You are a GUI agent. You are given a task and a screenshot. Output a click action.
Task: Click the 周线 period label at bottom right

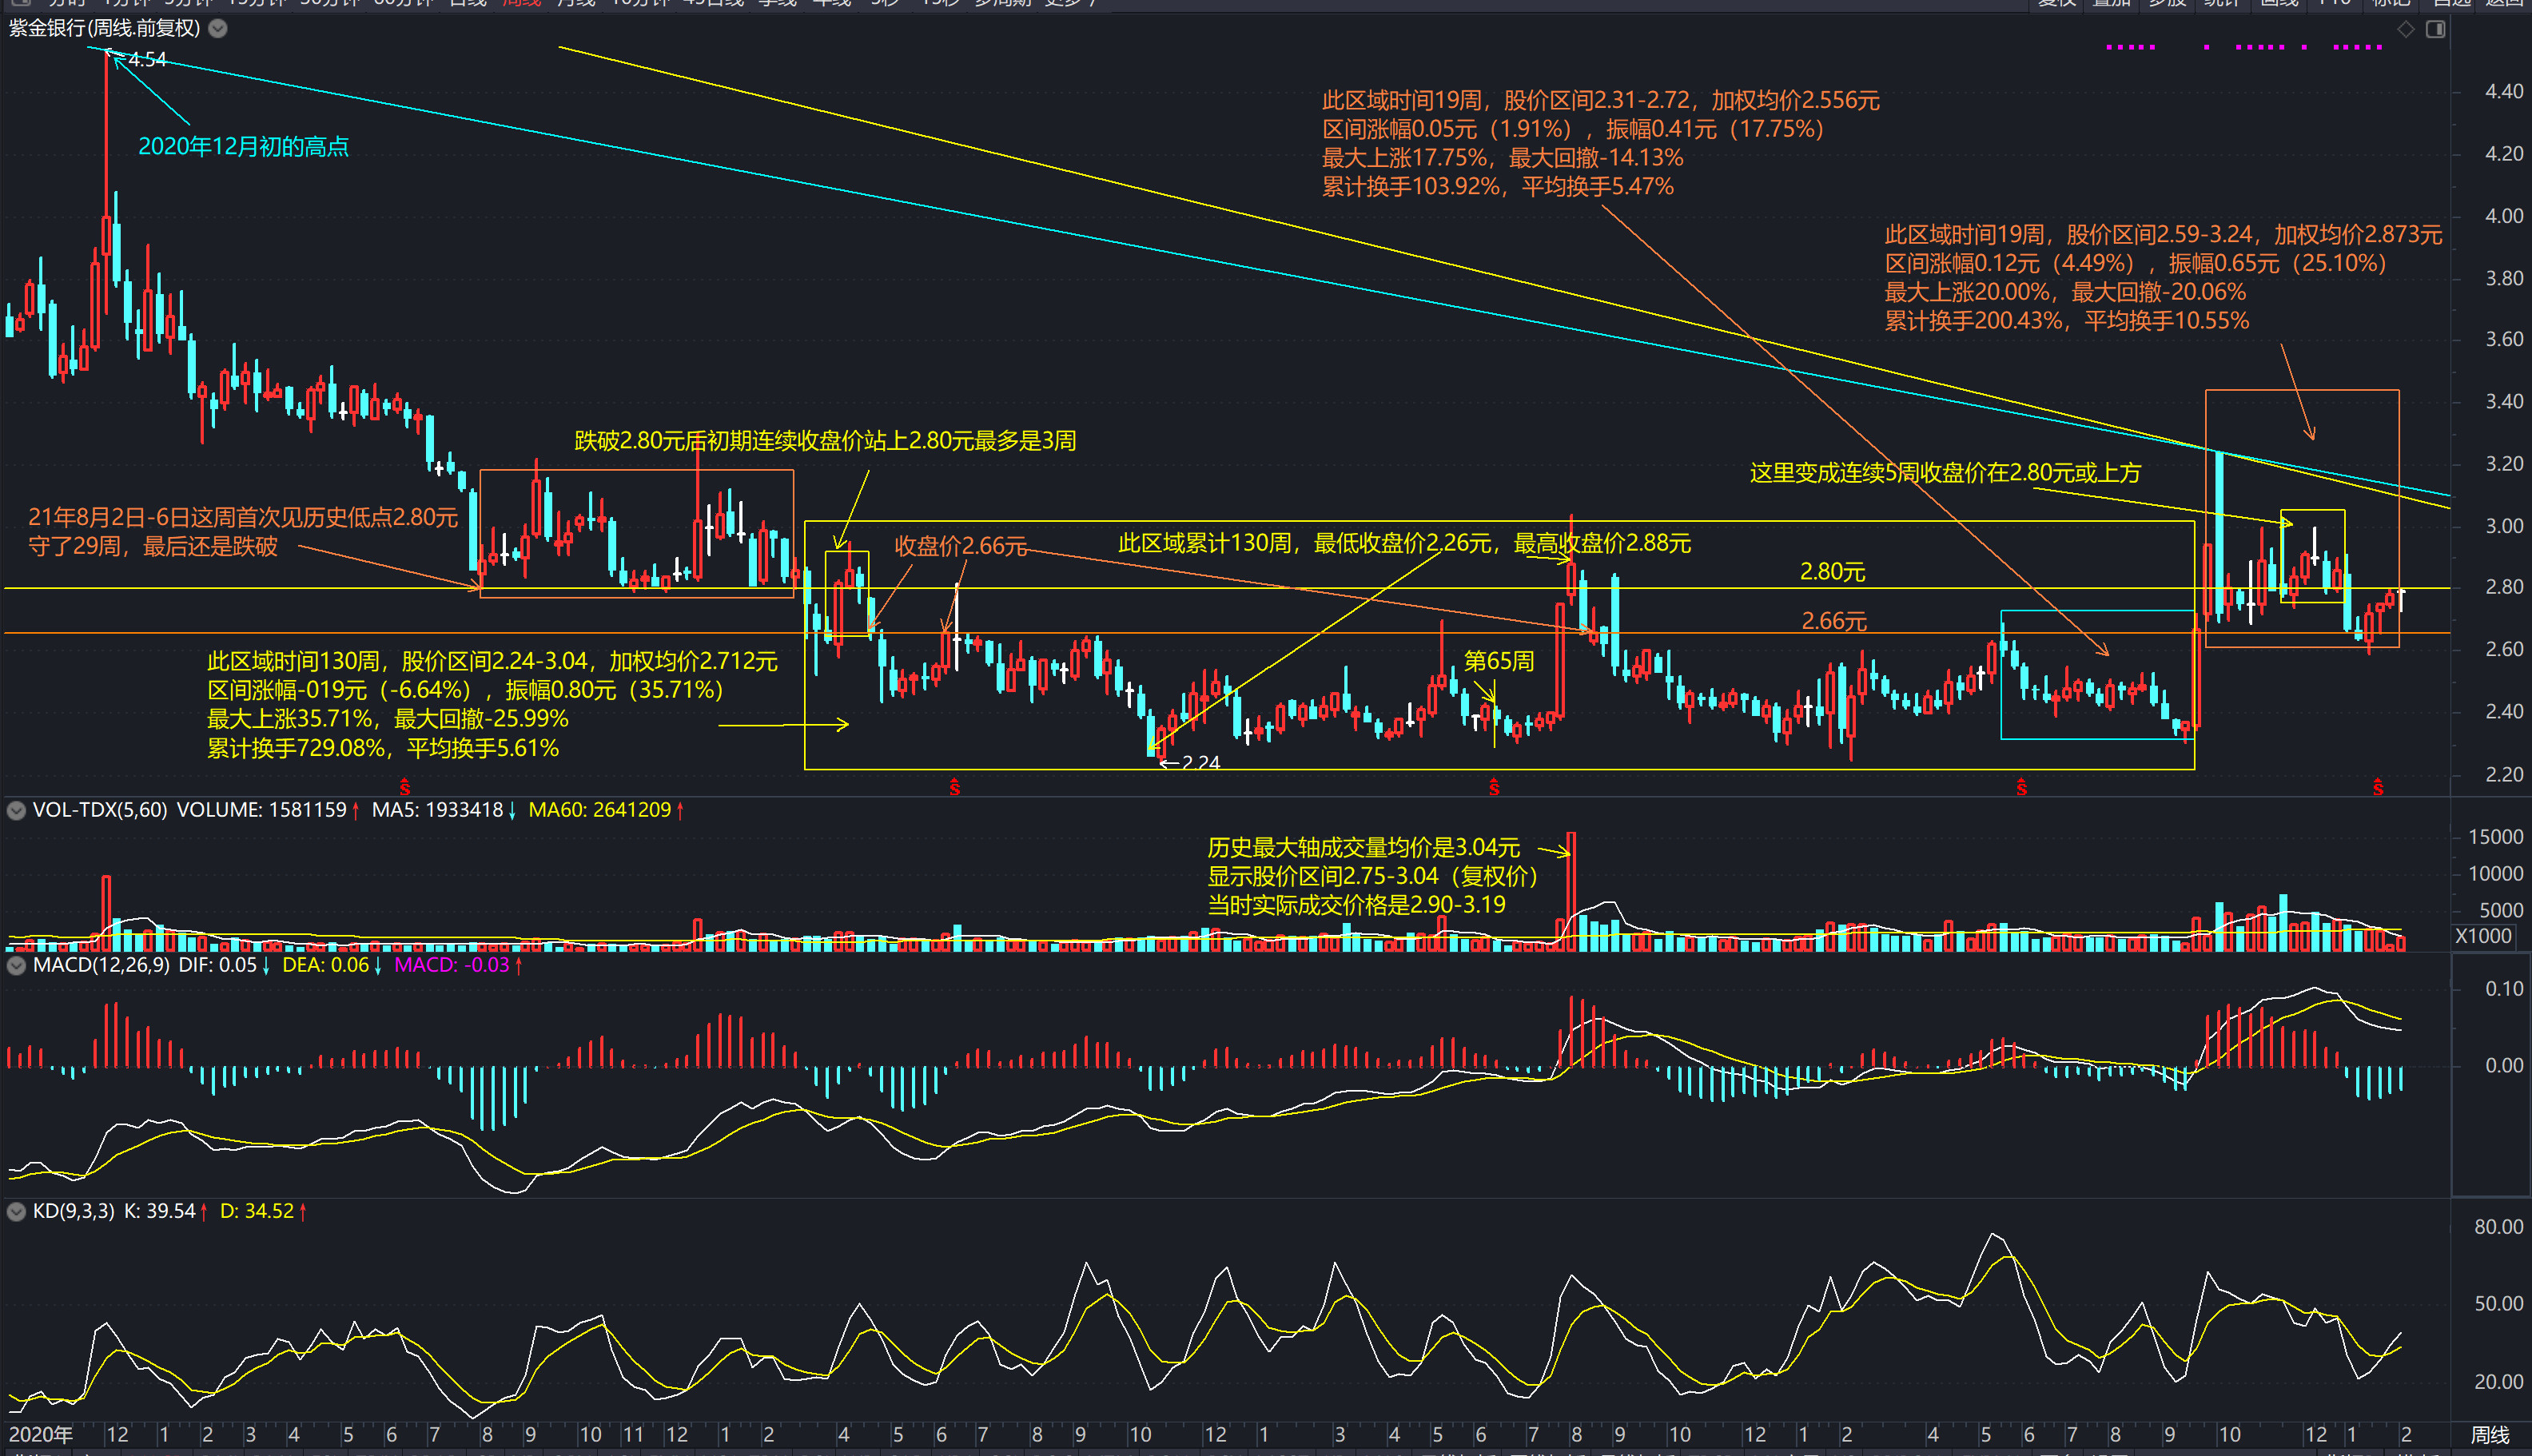[x=2490, y=1434]
